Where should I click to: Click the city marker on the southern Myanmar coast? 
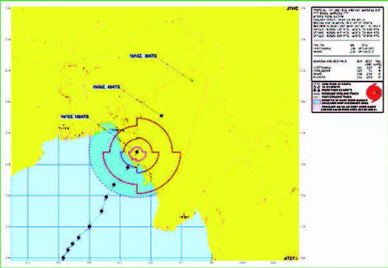click(x=183, y=215)
